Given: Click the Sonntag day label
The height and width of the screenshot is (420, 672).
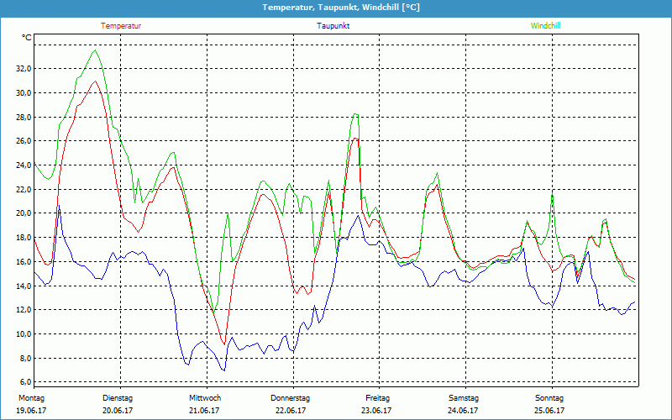Looking at the screenshot, I should 549,398.
